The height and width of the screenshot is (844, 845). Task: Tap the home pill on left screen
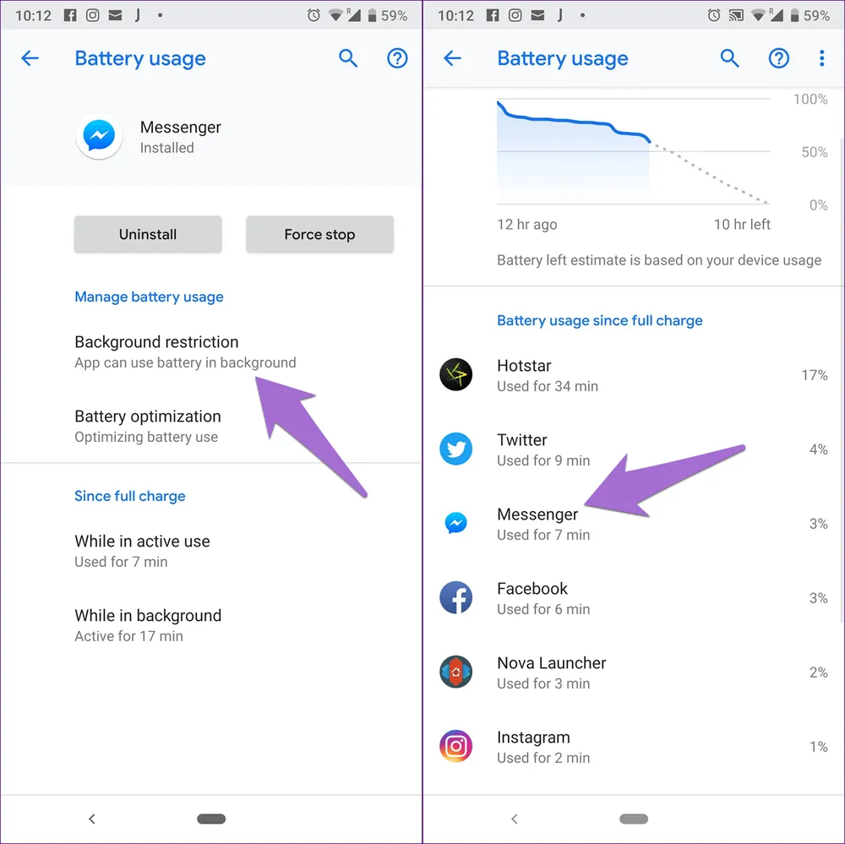[x=211, y=819]
